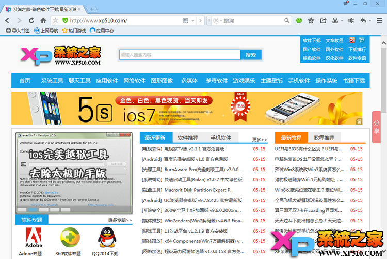Open favorites star in toolbar

click(311, 20)
